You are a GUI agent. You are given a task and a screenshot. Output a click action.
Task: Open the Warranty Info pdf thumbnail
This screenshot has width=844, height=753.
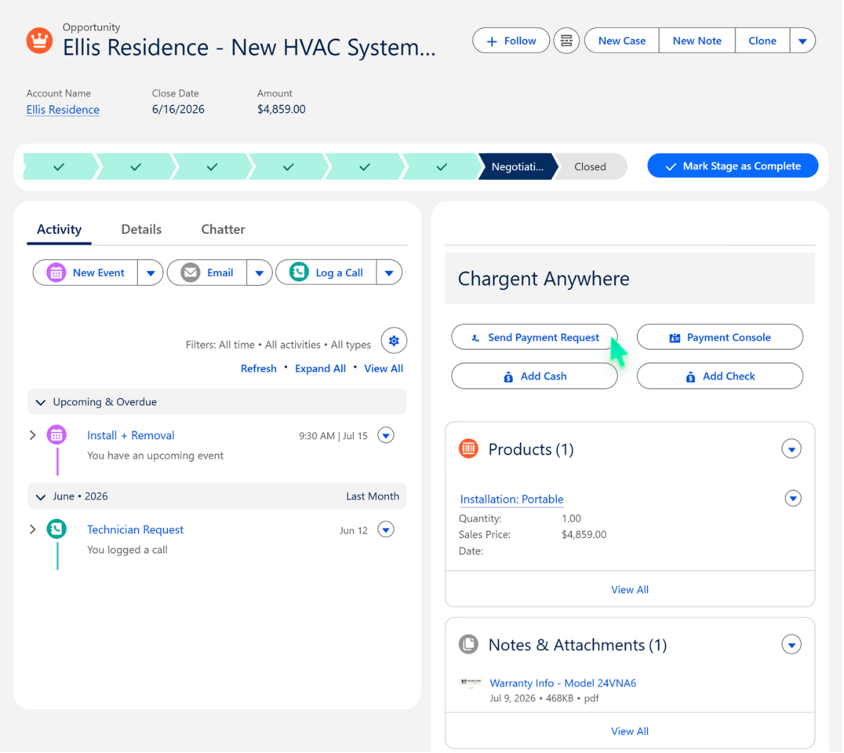[471, 682]
